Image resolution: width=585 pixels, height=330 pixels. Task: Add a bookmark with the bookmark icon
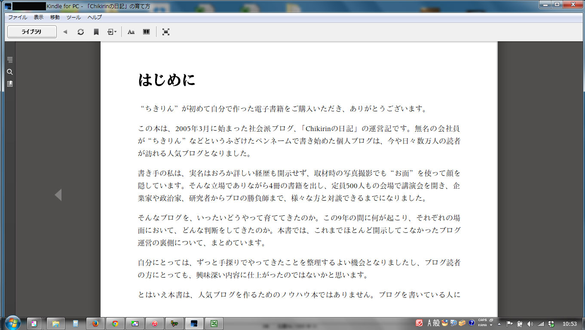(96, 32)
